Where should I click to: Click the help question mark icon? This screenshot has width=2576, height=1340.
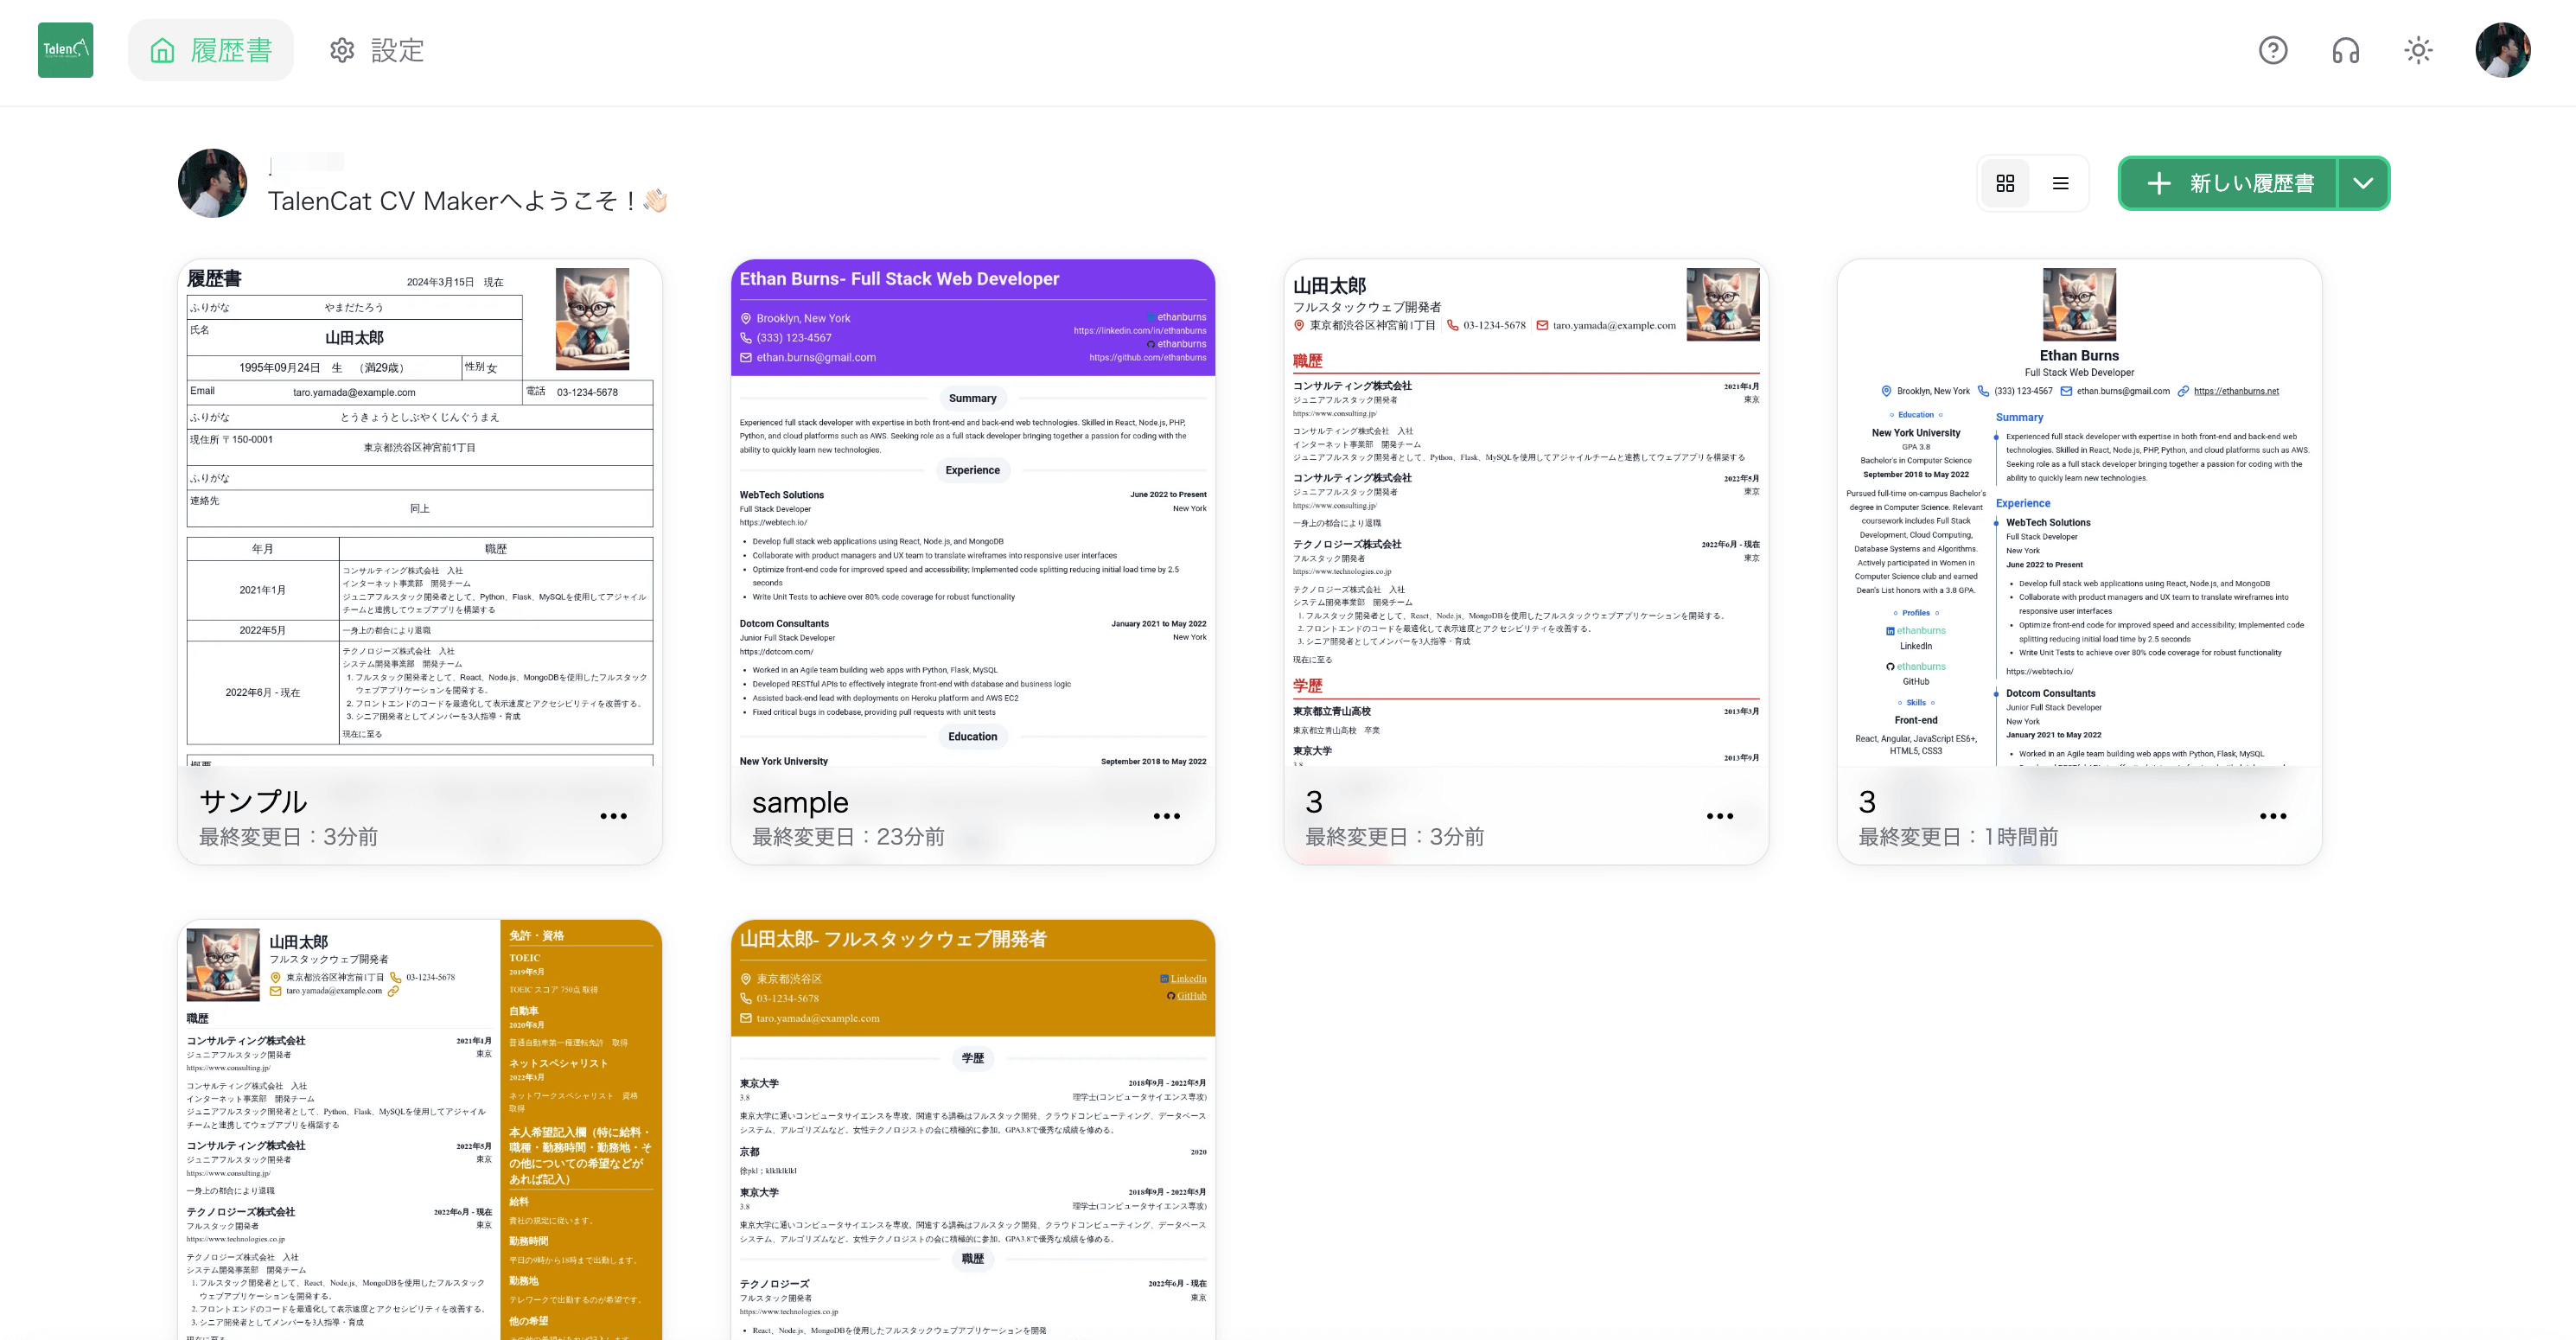tap(2274, 49)
